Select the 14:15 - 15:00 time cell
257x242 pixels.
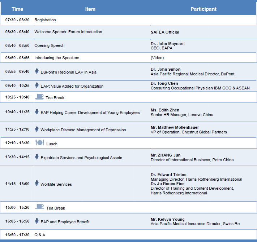[x=17, y=184]
